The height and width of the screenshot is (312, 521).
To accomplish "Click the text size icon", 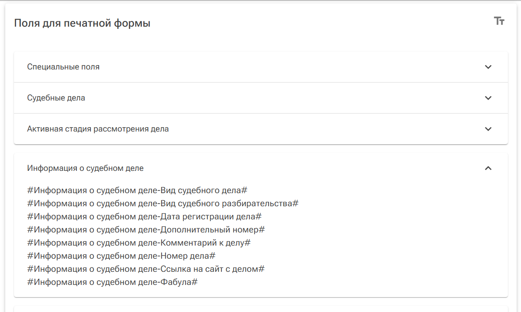I will (499, 21).
